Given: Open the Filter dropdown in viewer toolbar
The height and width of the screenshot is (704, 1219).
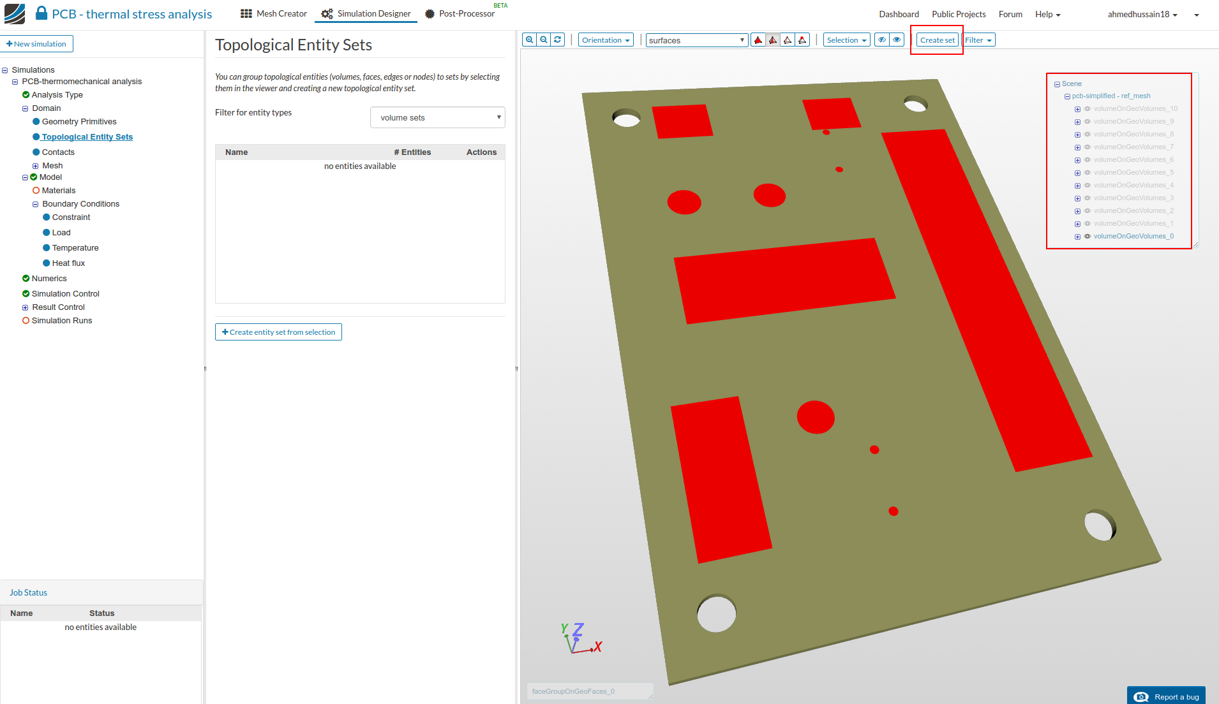Looking at the screenshot, I should point(978,40).
